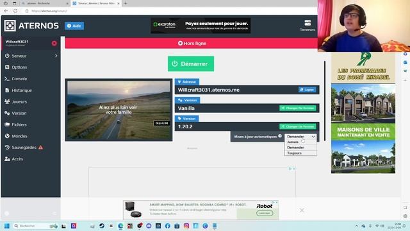Open the Maisons de ville side advertisement
This screenshot has width=410, height=231.
[363, 113]
